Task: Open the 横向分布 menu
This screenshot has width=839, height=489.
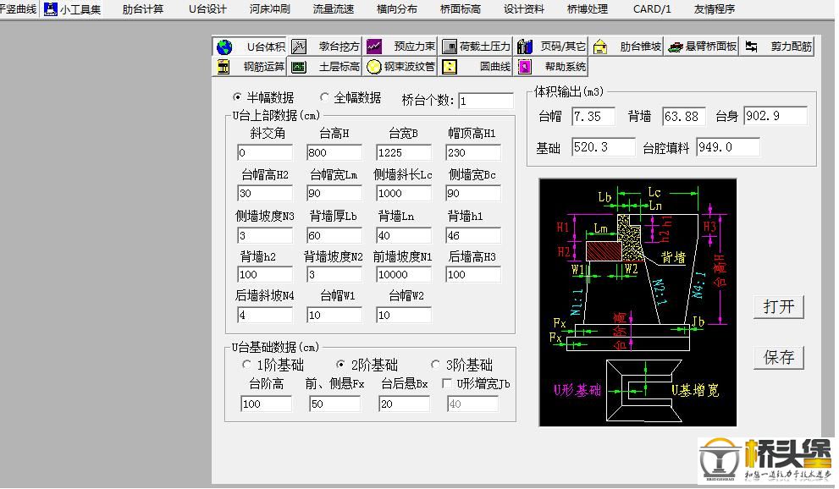Action: 397,9
